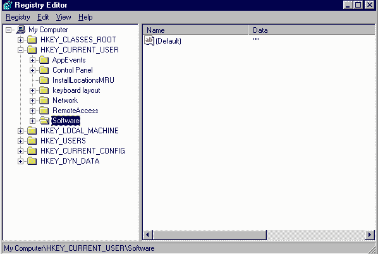This screenshot has height=254, width=378.
Task: Select the Control Panel label
Action: [x=73, y=70]
